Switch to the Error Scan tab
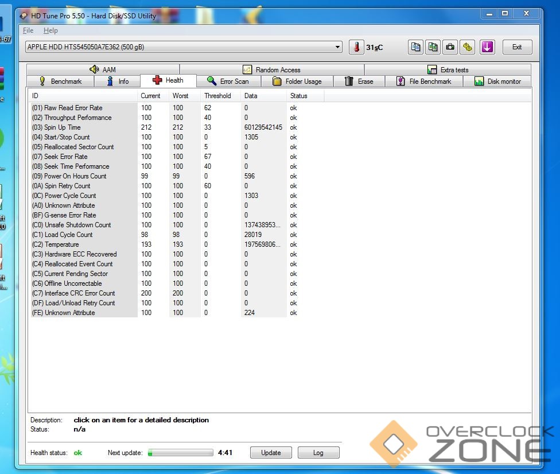The height and width of the screenshot is (474, 560). coord(228,81)
